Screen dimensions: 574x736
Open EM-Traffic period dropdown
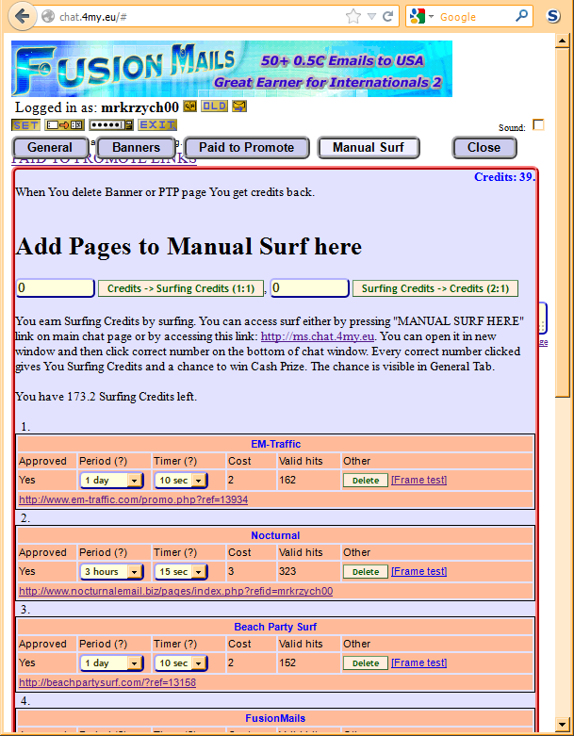coord(111,481)
